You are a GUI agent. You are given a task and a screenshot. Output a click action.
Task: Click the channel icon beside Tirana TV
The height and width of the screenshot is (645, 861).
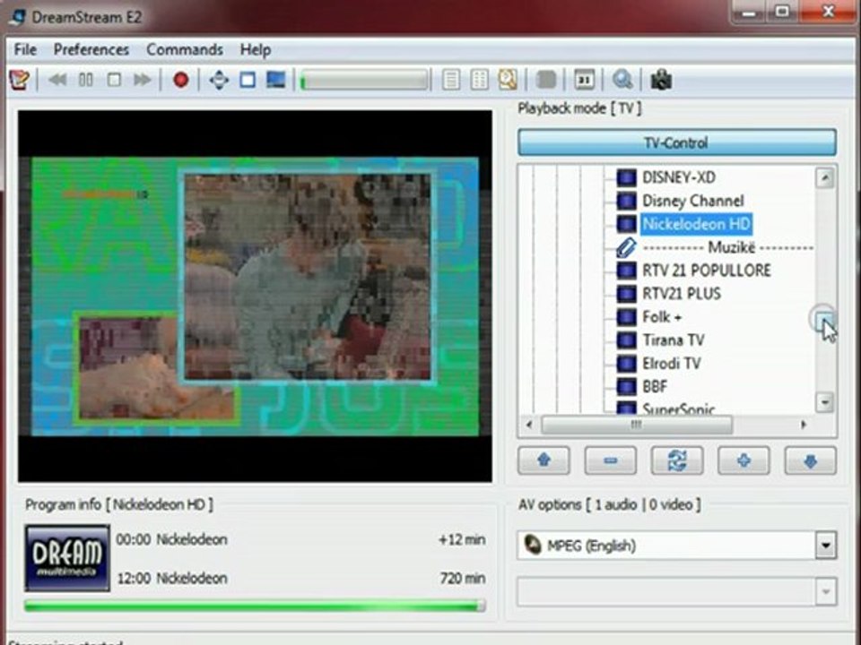point(626,340)
